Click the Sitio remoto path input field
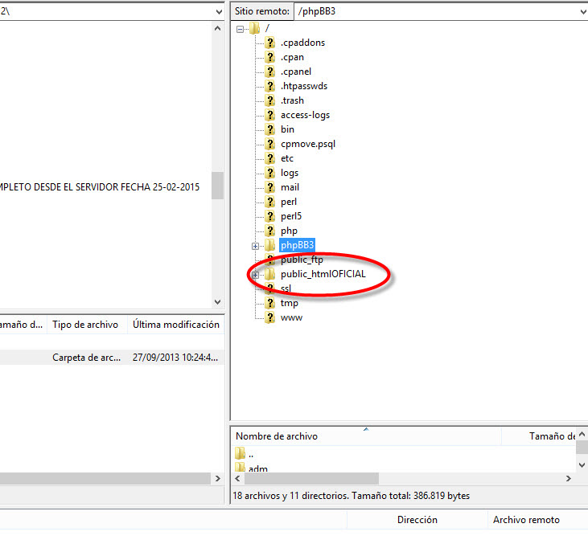588x544 pixels. pyautogui.click(x=434, y=11)
